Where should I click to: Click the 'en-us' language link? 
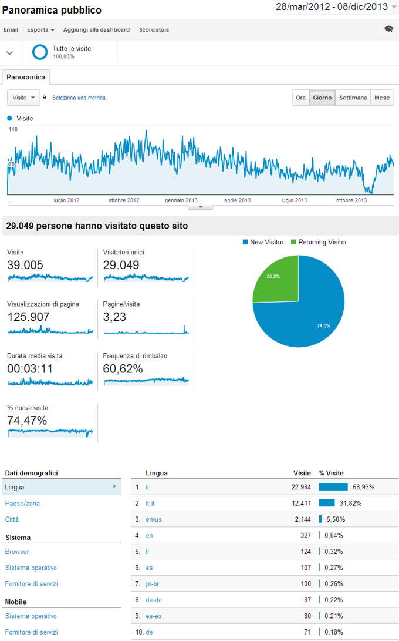click(154, 519)
